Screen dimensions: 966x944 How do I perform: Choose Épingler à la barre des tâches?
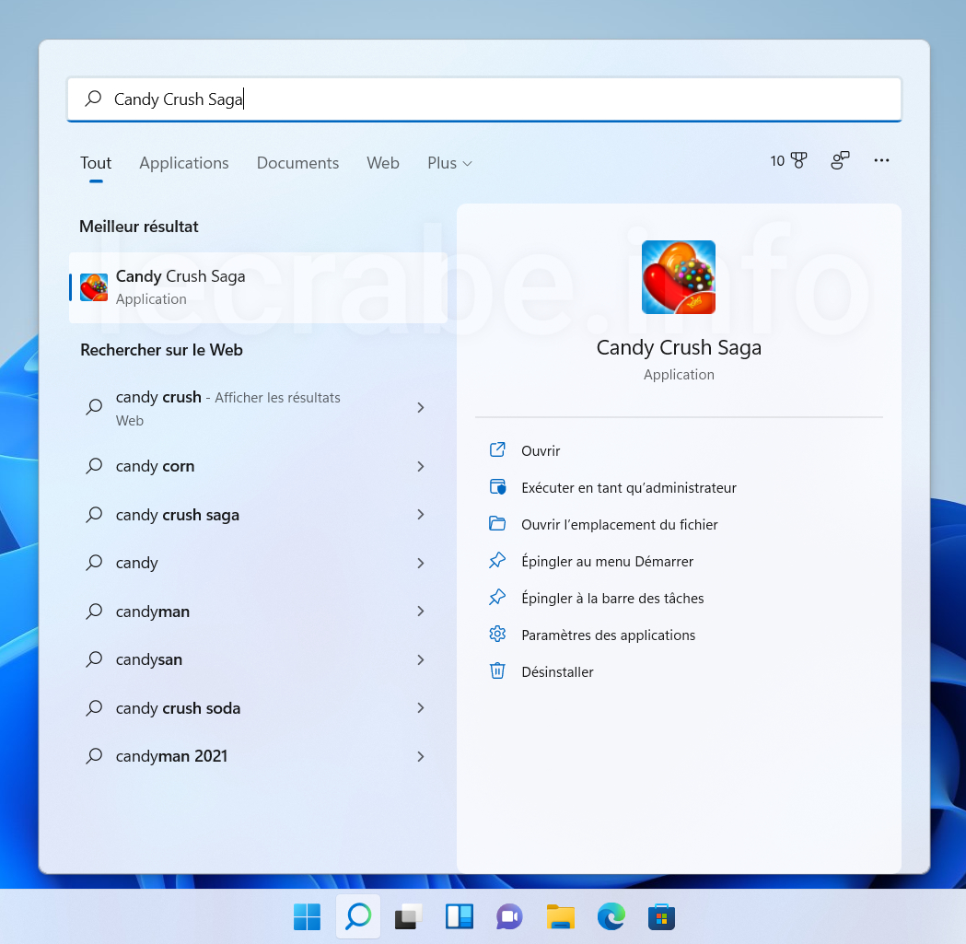tap(612, 599)
